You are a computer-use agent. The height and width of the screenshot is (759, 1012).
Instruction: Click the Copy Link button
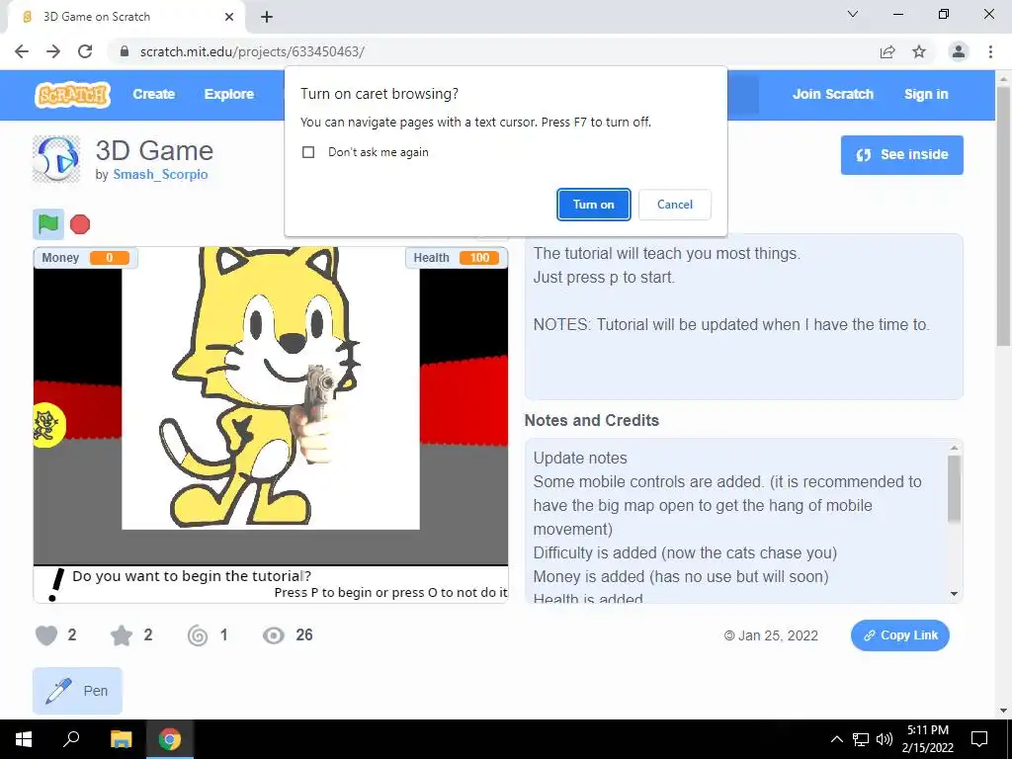pyautogui.click(x=899, y=635)
